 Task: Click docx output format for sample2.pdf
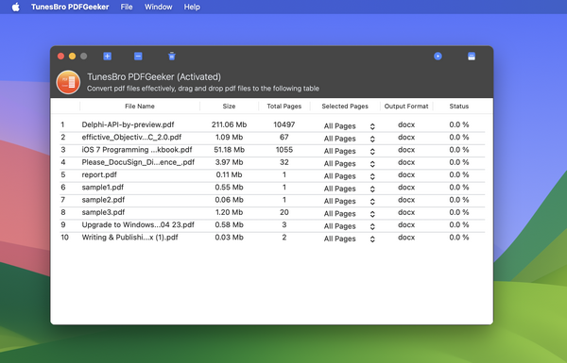[x=406, y=200]
